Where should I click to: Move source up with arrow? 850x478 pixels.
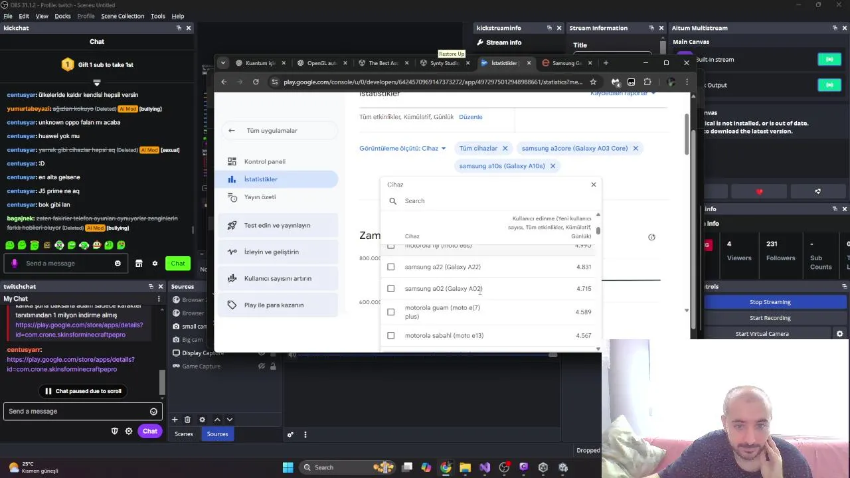(x=217, y=420)
